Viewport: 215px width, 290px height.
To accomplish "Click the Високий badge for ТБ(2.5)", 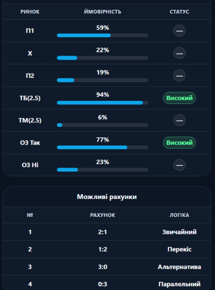I will (x=179, y=98).
